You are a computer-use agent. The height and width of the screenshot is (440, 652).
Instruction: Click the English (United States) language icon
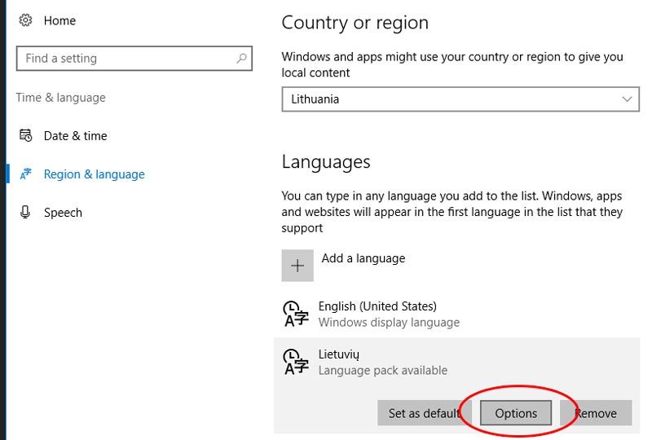click(296, 314)
